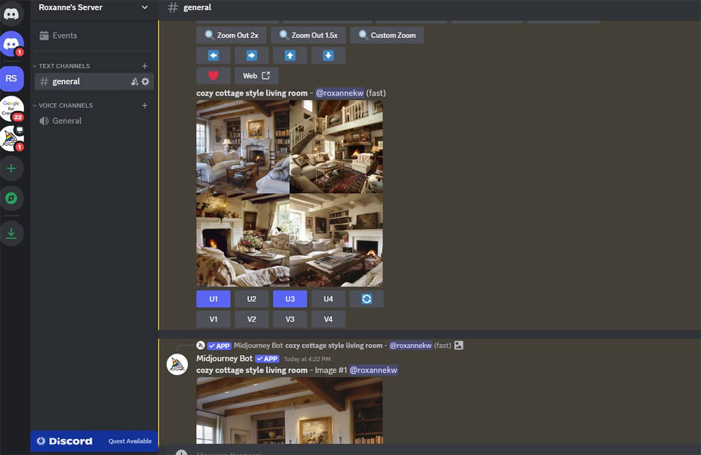
Task: Open bottom-right cottage image in grid
Action: coord(336,240)
